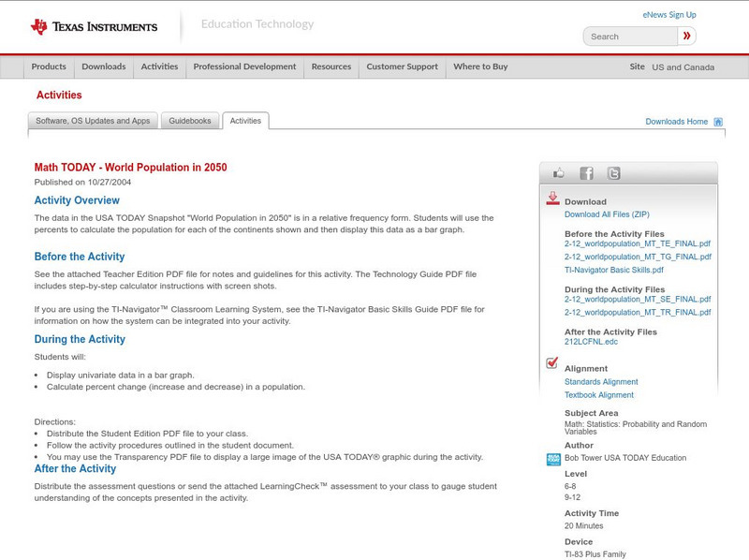Screen dimensions: 749x560
Task: Click the Math: Statistics subject area text
Action: [636, 428]
